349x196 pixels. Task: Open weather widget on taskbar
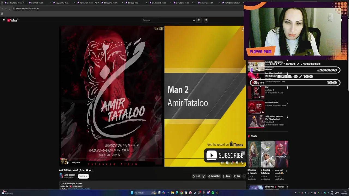7,193
